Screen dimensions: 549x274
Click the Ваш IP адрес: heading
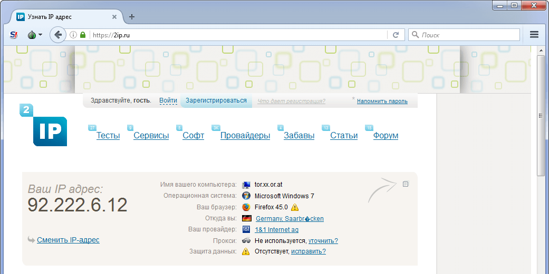click(65, 189)
